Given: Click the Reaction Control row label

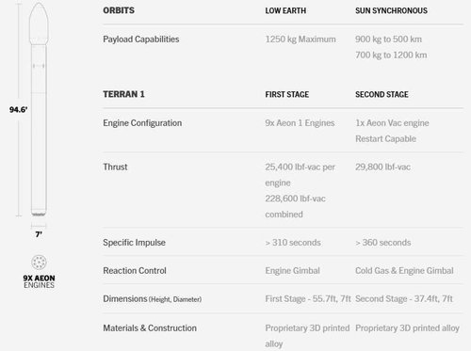Looking at the screenshot, I should pyautogui.click(x=135, y=271).
